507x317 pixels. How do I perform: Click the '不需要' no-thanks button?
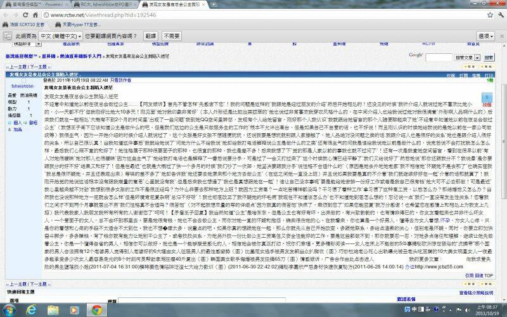click(172, 36)
